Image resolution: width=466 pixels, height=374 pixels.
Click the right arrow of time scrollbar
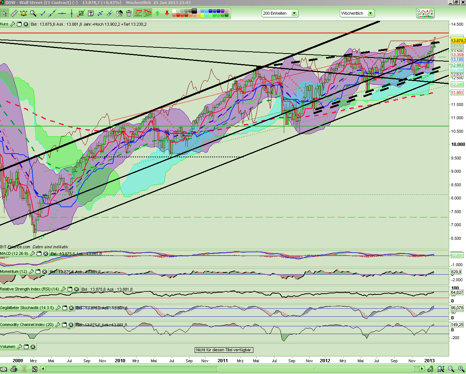pyautogui.click(x=422, y=369)
